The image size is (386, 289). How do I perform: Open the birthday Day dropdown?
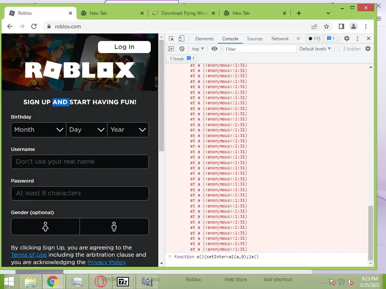(87, 130)
